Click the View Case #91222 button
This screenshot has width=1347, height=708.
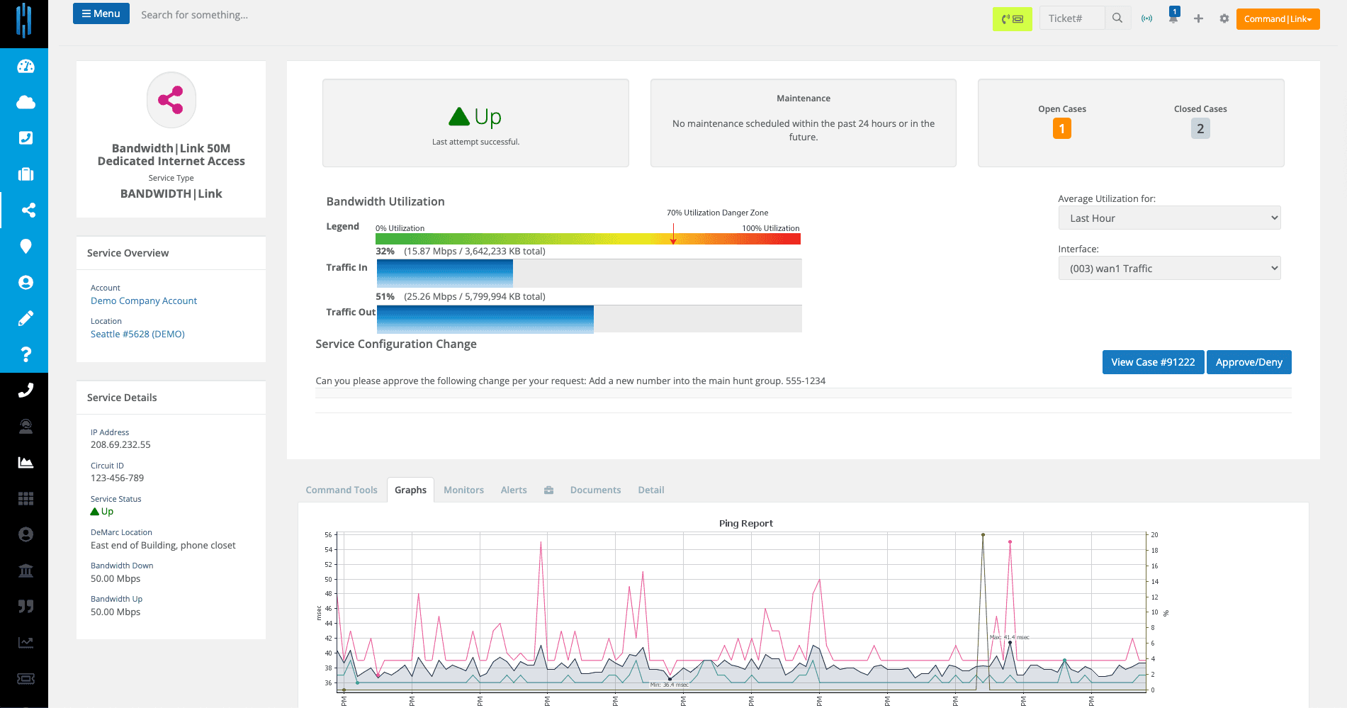click(x=1153, y=362)
